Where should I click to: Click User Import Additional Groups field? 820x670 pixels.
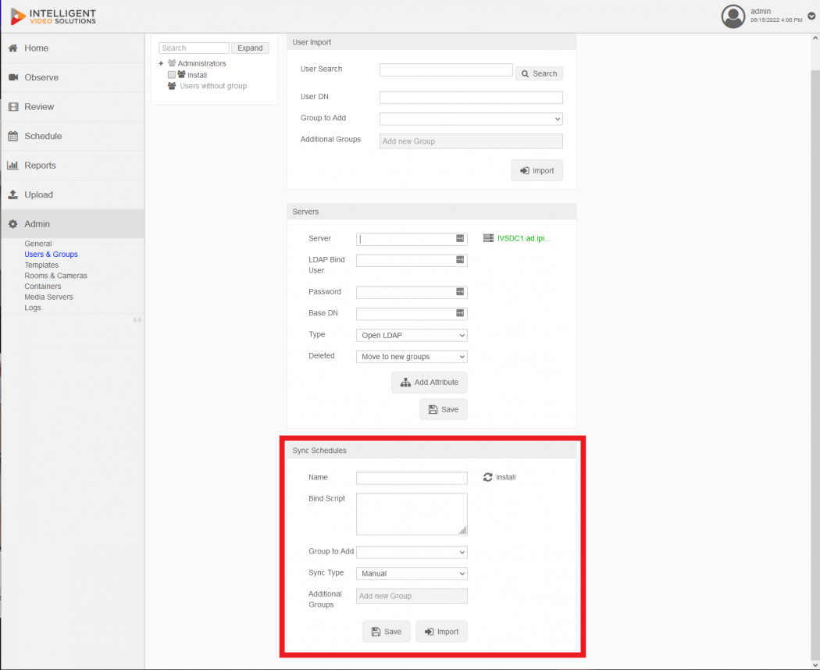click(471, 141)
